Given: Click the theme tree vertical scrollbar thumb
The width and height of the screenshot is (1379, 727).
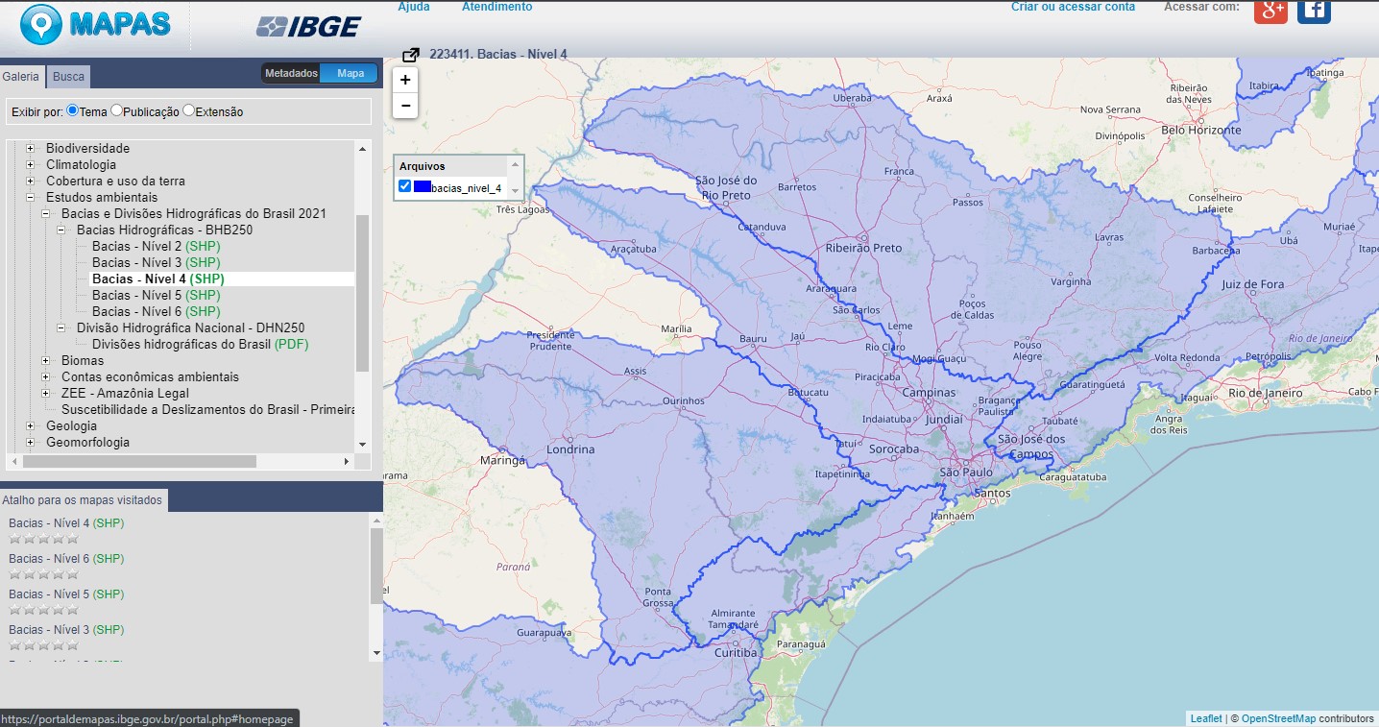Looking at the screenshot, I should (x=362, y=293).
